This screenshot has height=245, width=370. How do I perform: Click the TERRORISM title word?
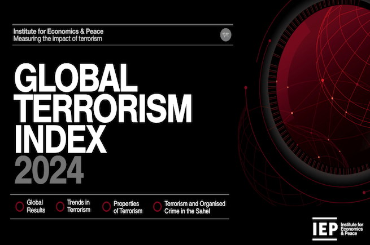(103, 109)
